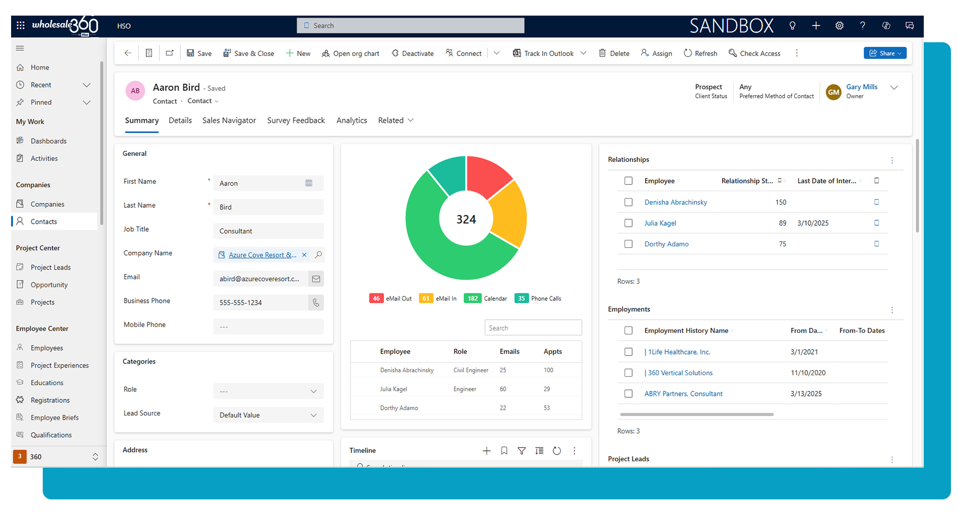Image resolution: width=958 pixels, height=519 pixels.
Task: Check the box for Denisha Abrachinsky relationship
Action: click(628, 202)
